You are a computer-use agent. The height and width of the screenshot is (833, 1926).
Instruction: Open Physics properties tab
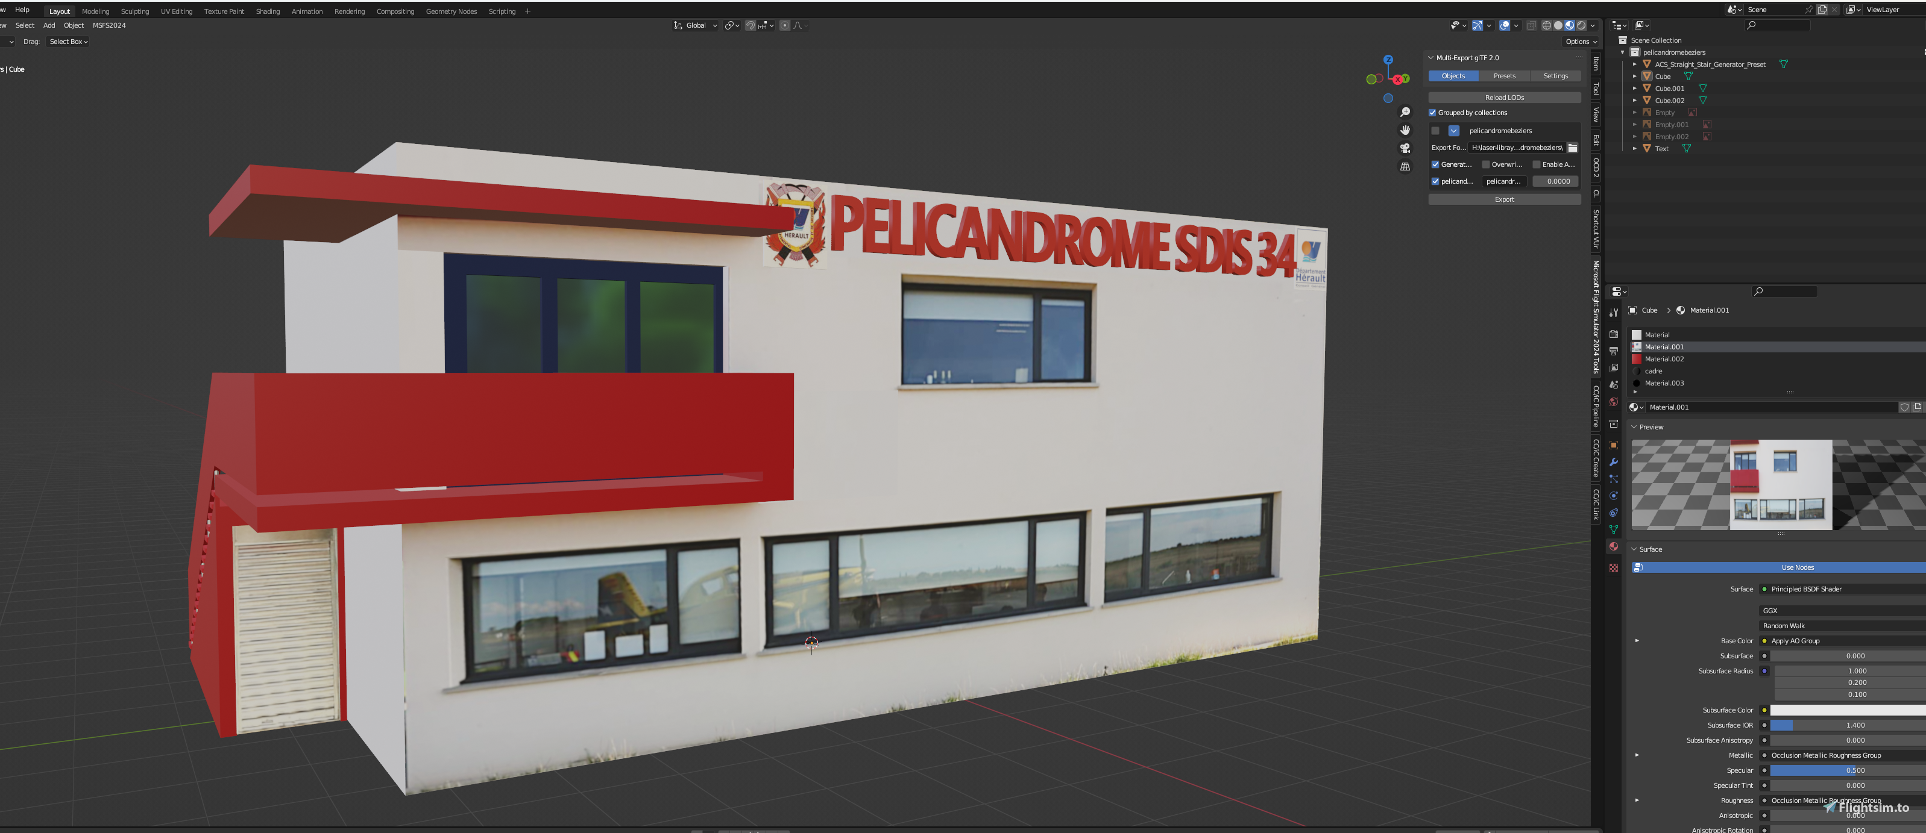[x=1614, y=495]
